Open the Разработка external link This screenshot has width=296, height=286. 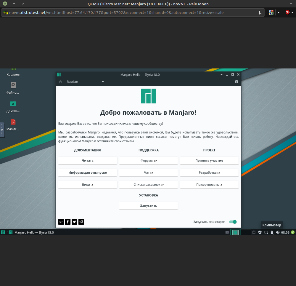click(x=209, y=172)
